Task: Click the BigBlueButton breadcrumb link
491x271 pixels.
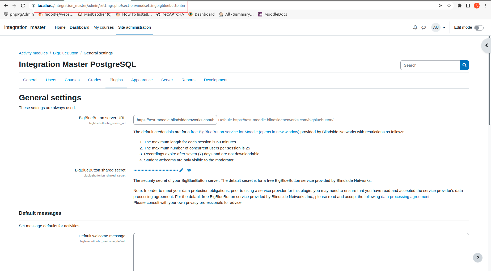Action: coord(66,53)
